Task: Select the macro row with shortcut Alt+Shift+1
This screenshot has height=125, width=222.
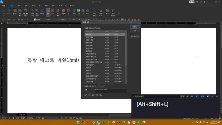Action: click(105, 65)
